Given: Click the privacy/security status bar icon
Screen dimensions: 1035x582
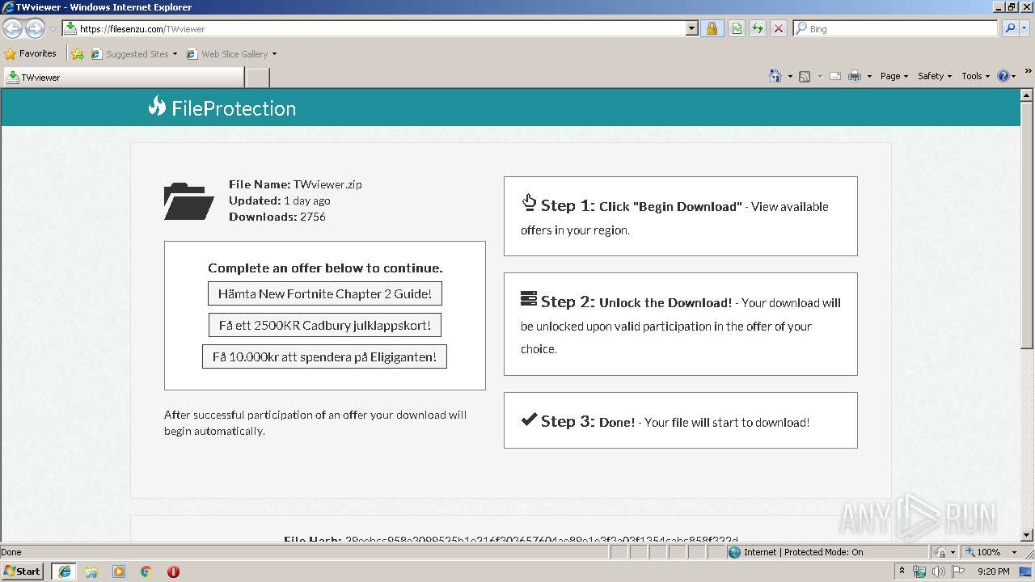Looking at the screenshot, I should pyautogui.click(x=941, y=552).
